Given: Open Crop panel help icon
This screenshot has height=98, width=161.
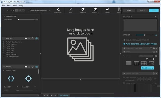Looking at the screenshot, I should (x=153, y=52).
